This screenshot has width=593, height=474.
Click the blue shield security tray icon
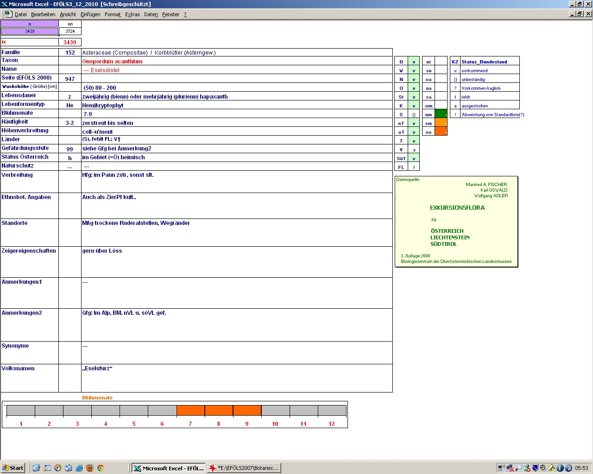pos(535,468)
